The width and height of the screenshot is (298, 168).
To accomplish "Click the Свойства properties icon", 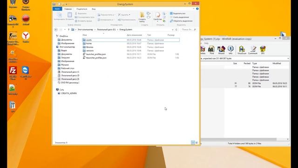I will (157, 17).
